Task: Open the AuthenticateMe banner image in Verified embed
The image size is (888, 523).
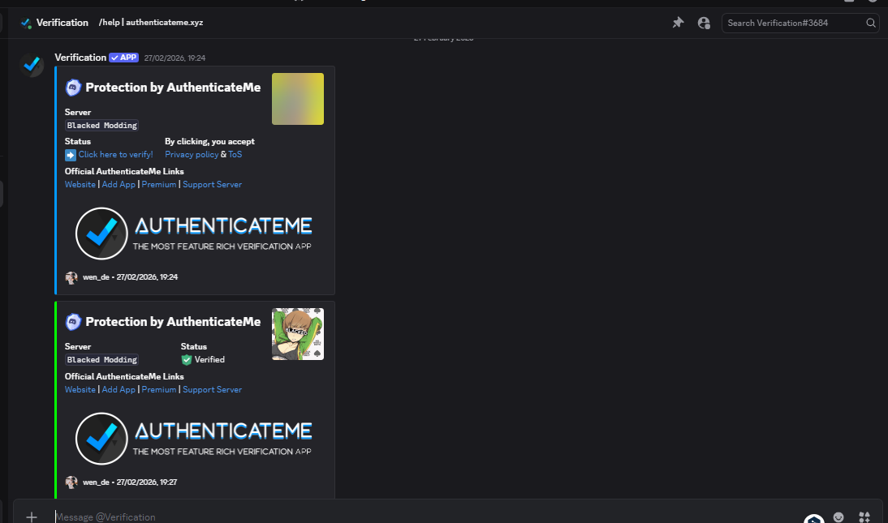Action: tap(195, 439)
